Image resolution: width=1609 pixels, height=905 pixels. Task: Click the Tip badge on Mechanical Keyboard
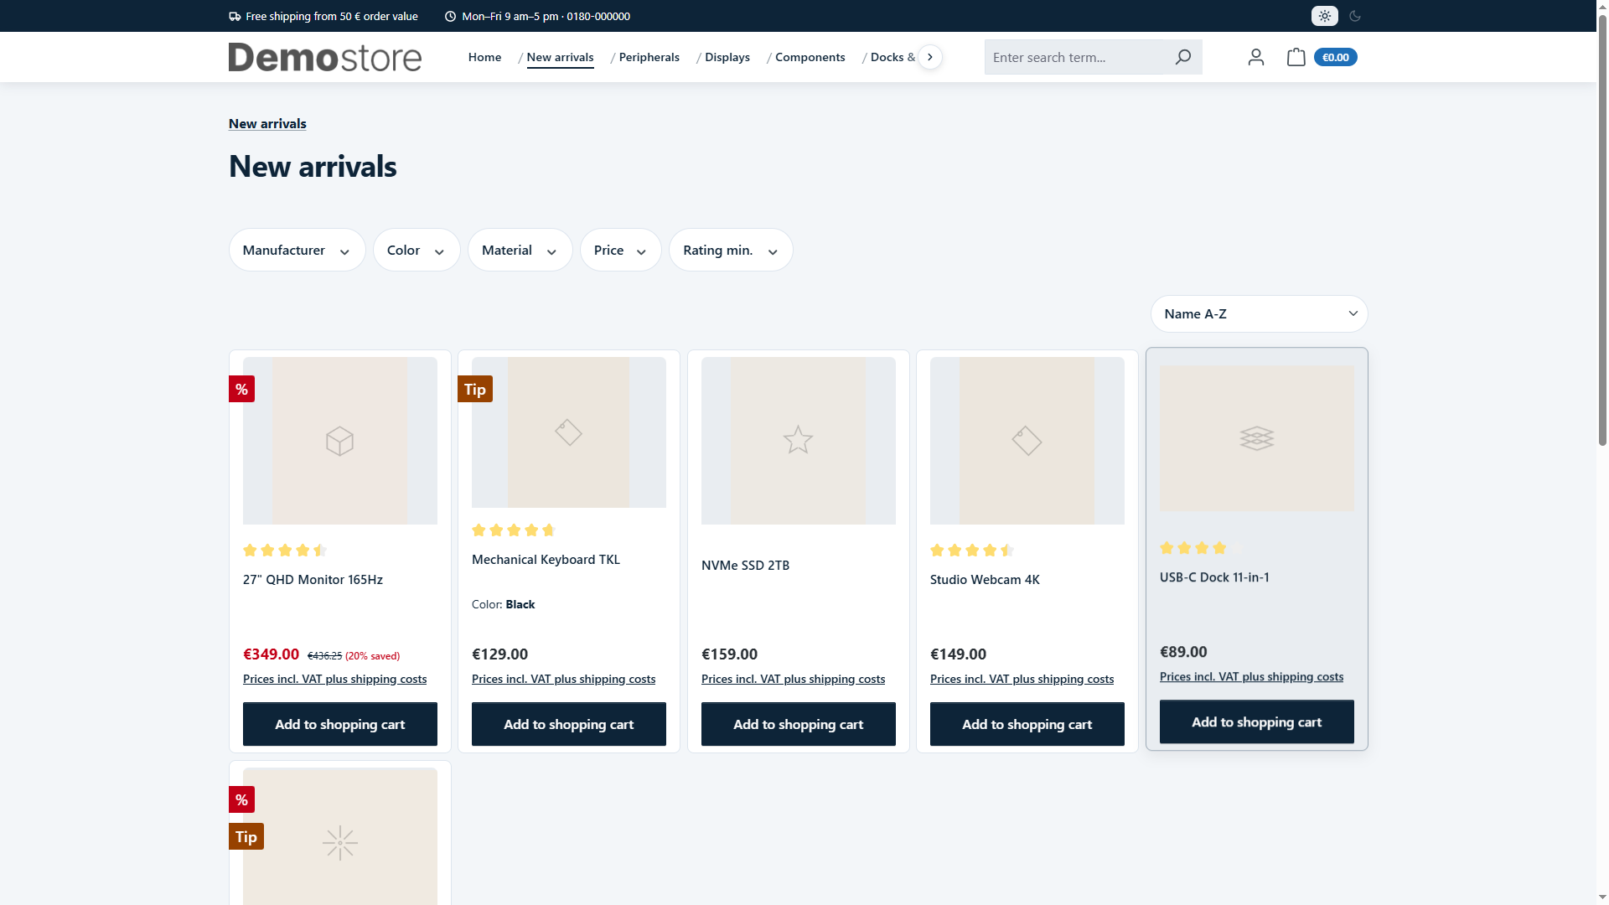click(474, 389)
